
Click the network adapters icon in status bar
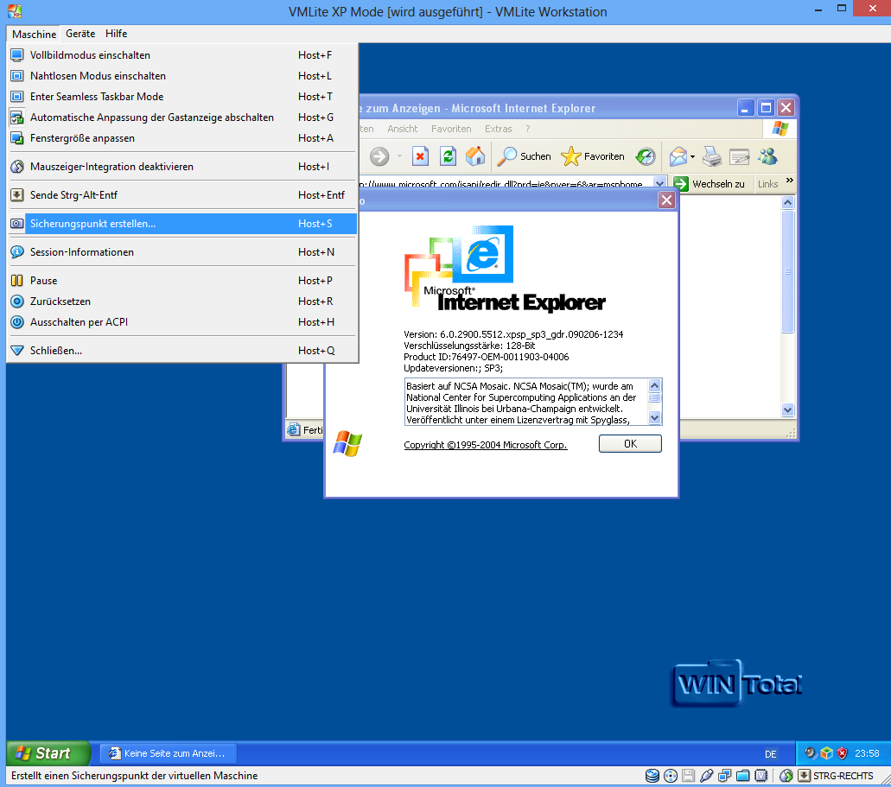coord(724,776)
